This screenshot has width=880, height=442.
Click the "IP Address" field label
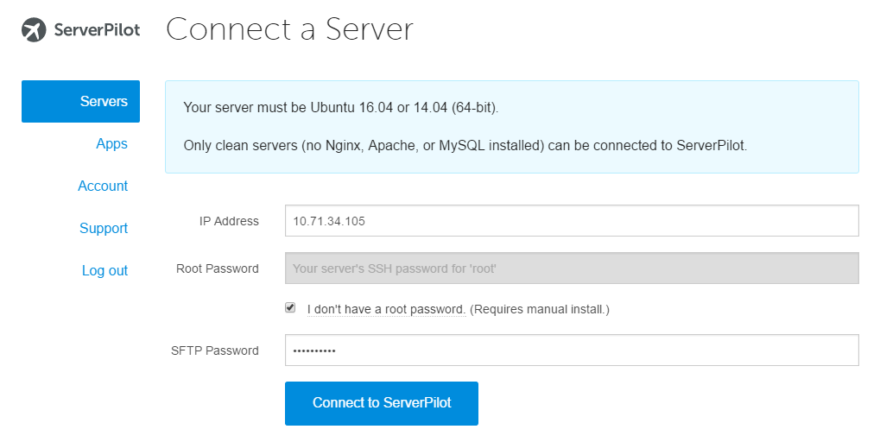[x=229, y=221]
